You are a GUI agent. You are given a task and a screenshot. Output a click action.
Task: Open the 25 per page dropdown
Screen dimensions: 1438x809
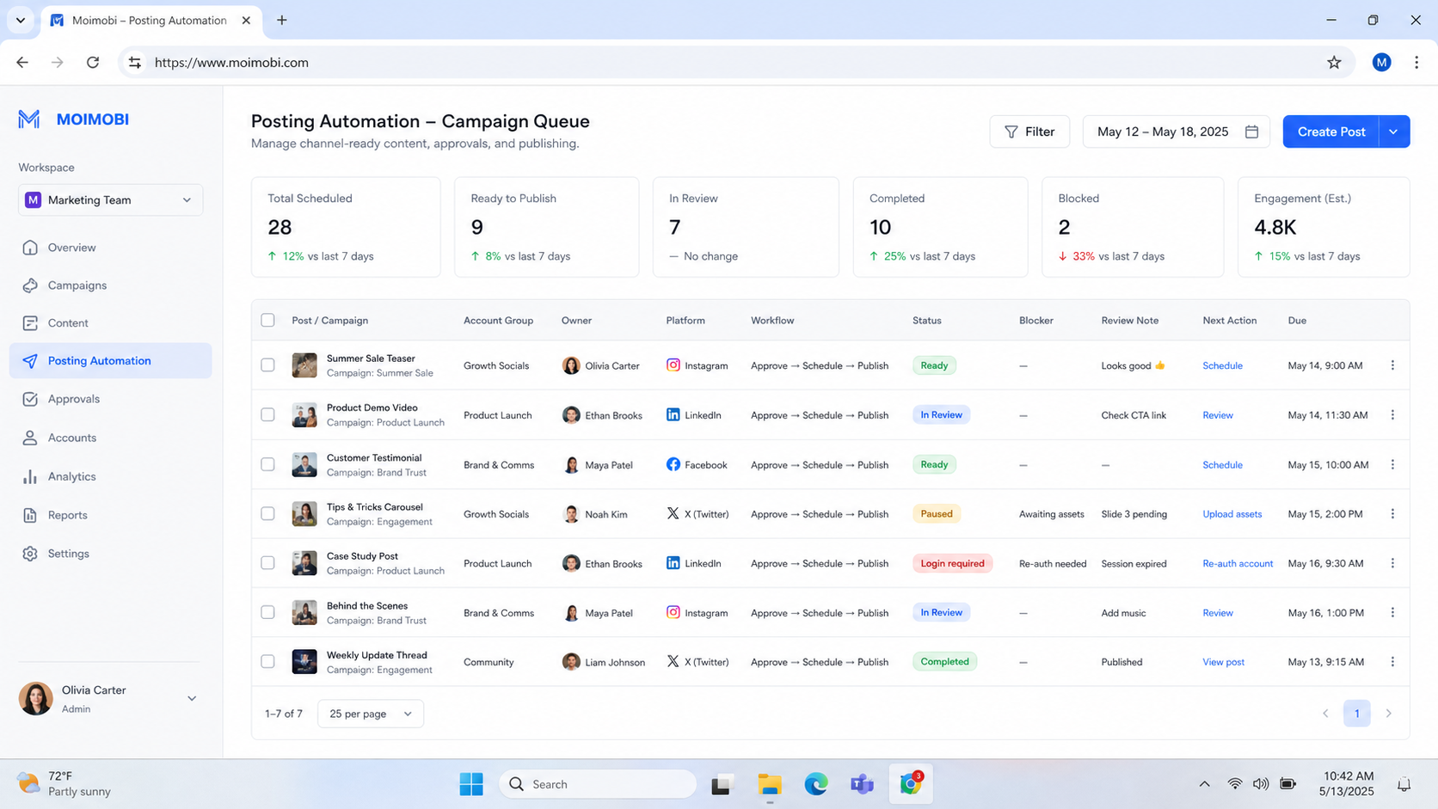coord(370,714)
